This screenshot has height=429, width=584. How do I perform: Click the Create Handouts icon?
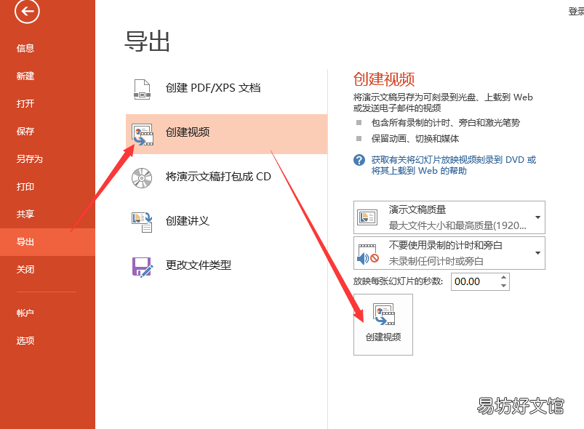coord(142,222)
